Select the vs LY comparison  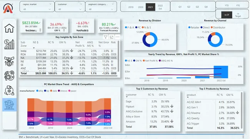pos(227,15)
